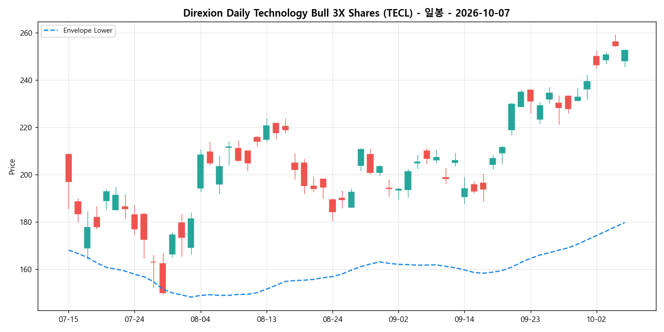Click the green candle at 08-13
This screenshot has height=332, width=664.
266,132
